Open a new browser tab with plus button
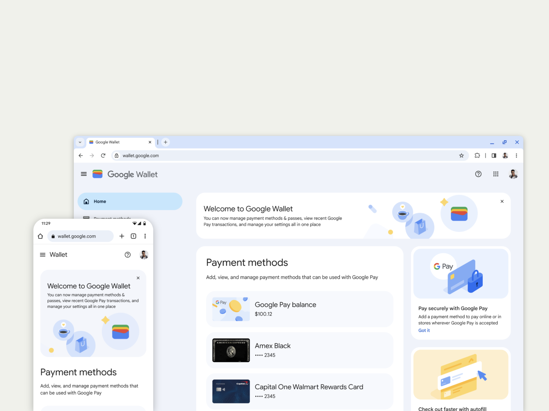The height and width of the screenshot is (411, 549). pyautogui.click(x=165, y=142)
